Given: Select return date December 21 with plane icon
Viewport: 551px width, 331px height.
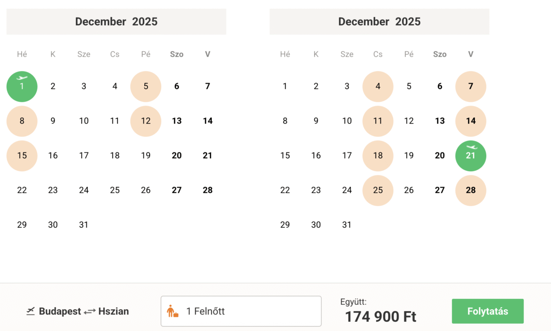Looking at the screenshot, I should pyautogui.click(x=471, y=156).
